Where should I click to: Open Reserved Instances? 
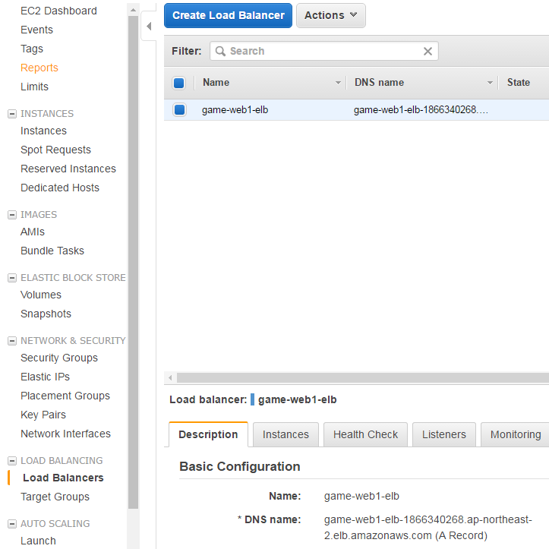68,169
